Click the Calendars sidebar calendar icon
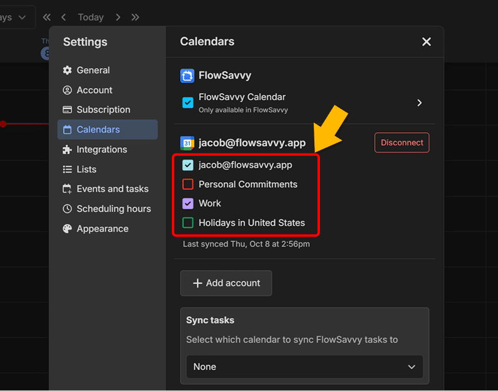The height and width of the screenshot is (391, 498). (x=67, y=130)
